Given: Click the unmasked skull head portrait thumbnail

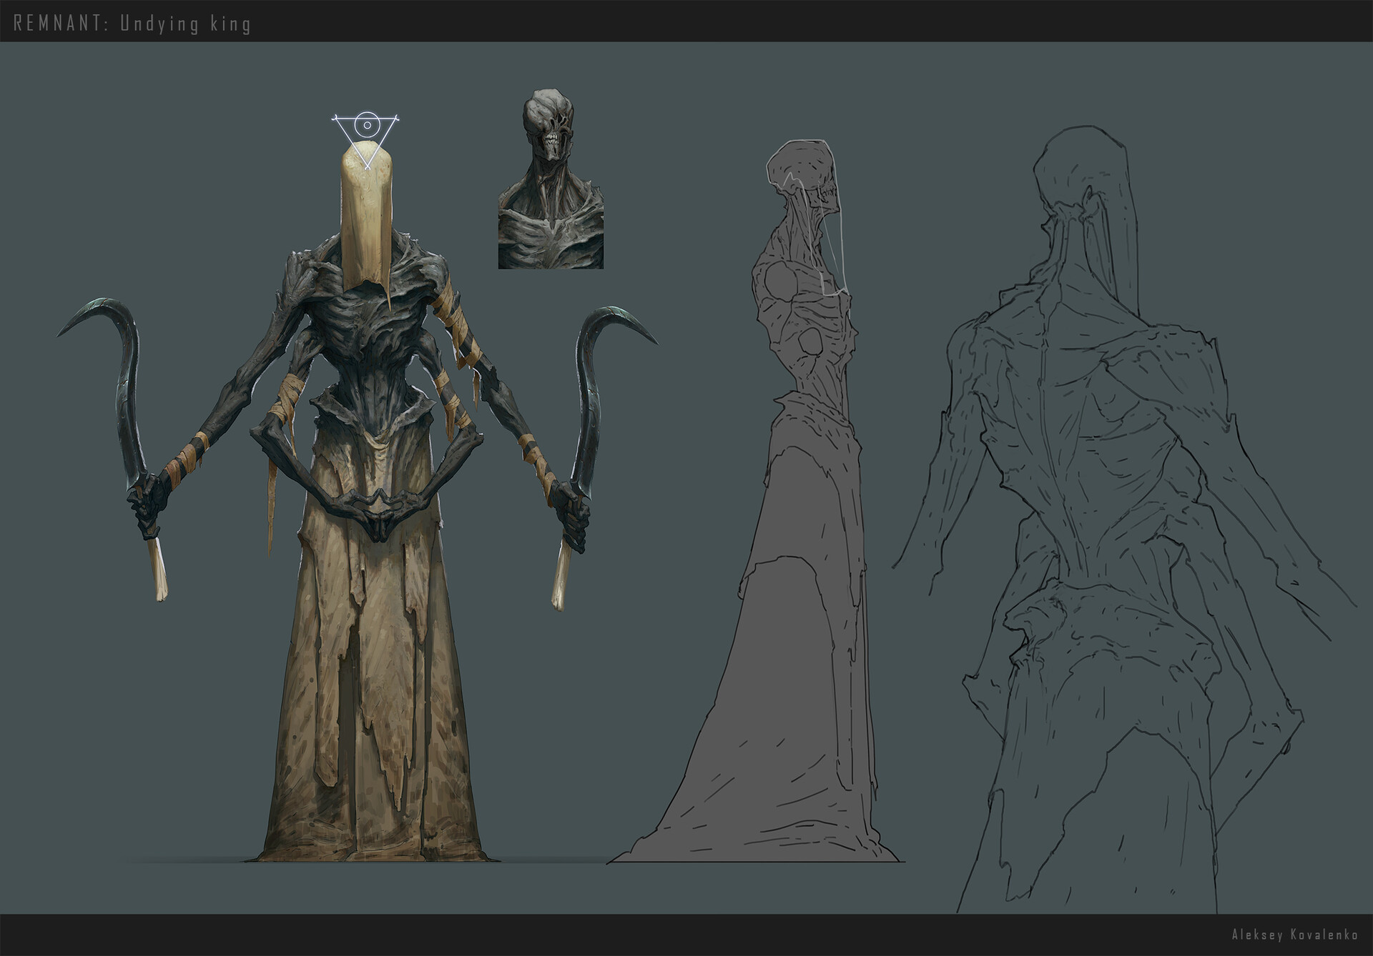Looking at the screenshot, I should (x=551, y=179).
